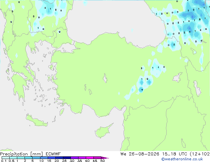Click the '15..18 UTC' time range text
The image size is (210, 162).
click(175, 154)
